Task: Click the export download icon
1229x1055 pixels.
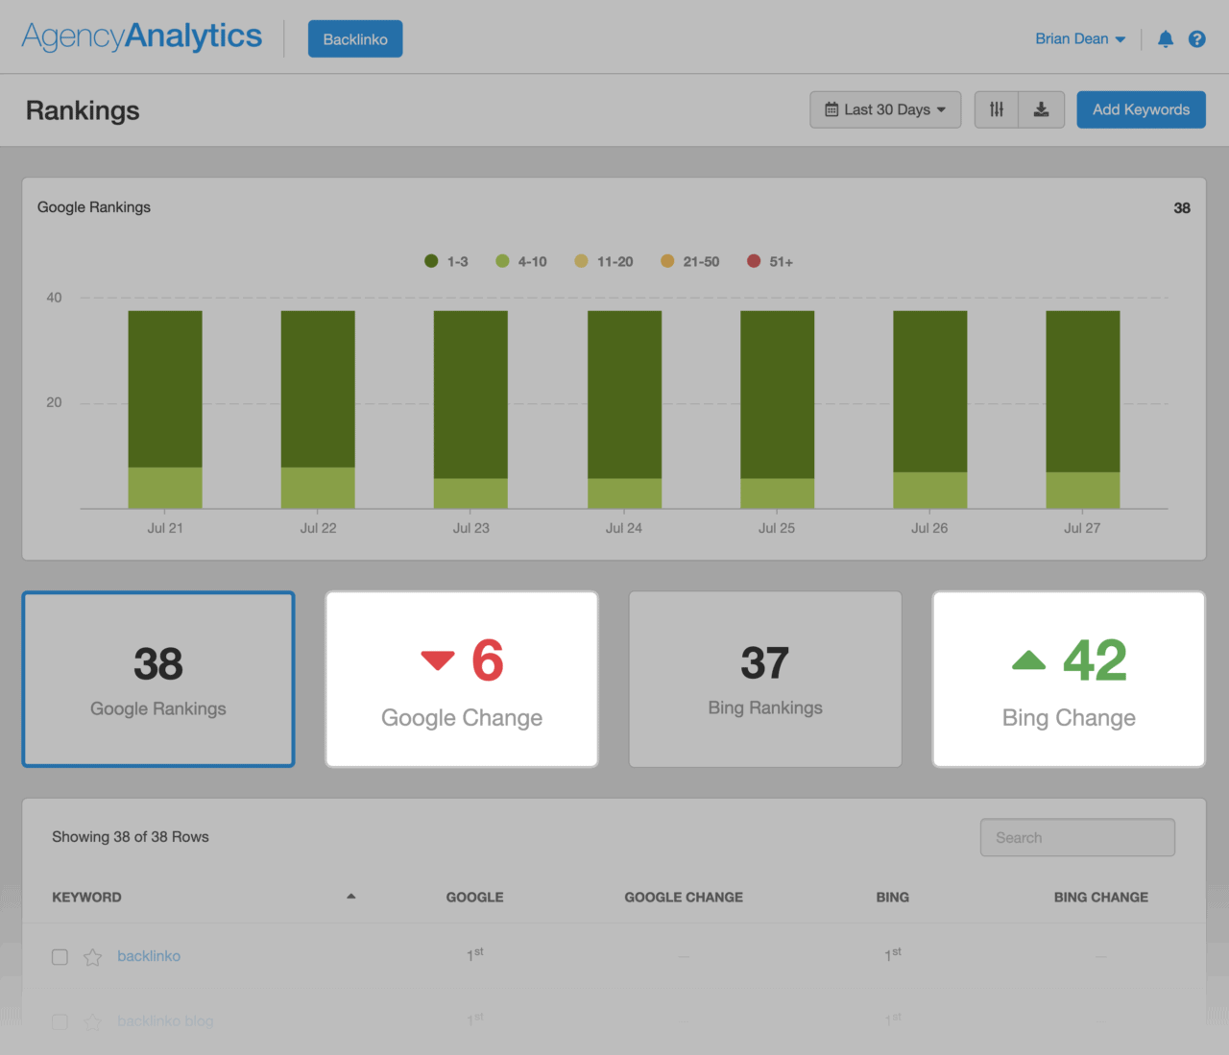Action: [1042, 109]
